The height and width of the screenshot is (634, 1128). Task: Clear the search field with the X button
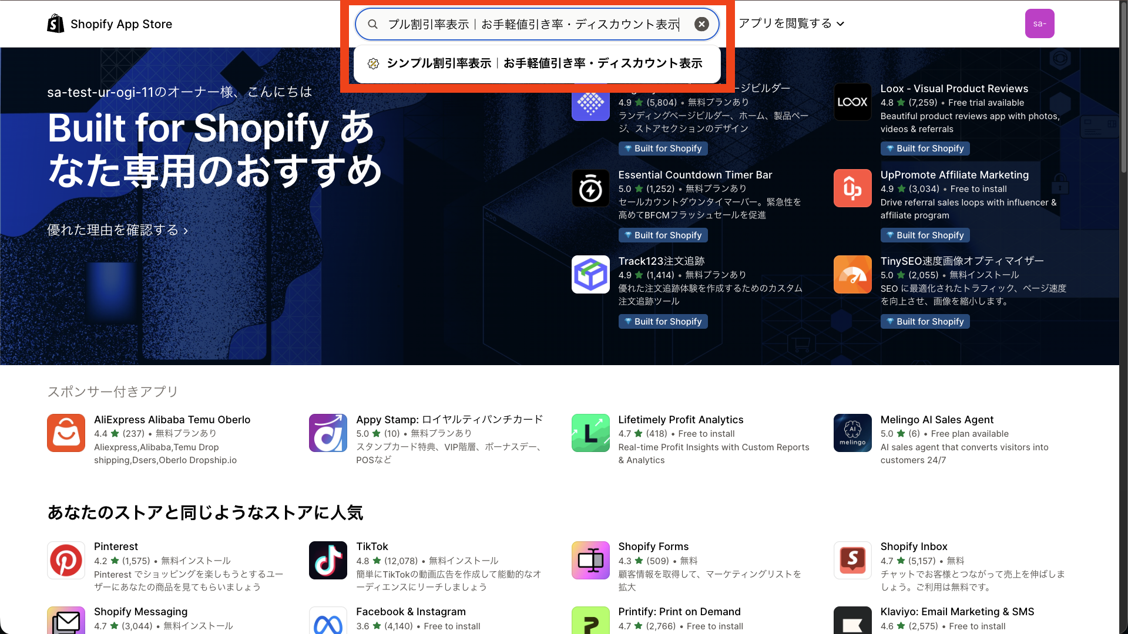(x=701, y=24)
